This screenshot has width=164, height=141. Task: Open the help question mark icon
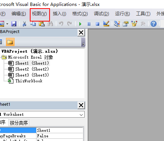tap(154, 24)
